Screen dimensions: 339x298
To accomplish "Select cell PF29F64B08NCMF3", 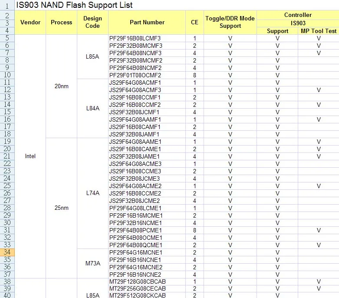I will tap(147, 53).
